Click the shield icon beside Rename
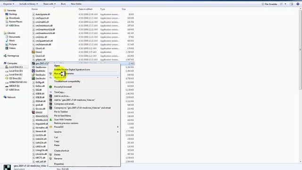Screen dimensions: 302x170 click(x=50, y=159)
